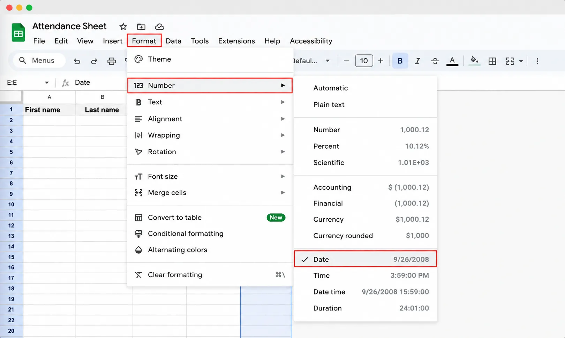This screenshot has height=338, width=565.
Task: Click the print icon
Action: (x=112, y=61)
